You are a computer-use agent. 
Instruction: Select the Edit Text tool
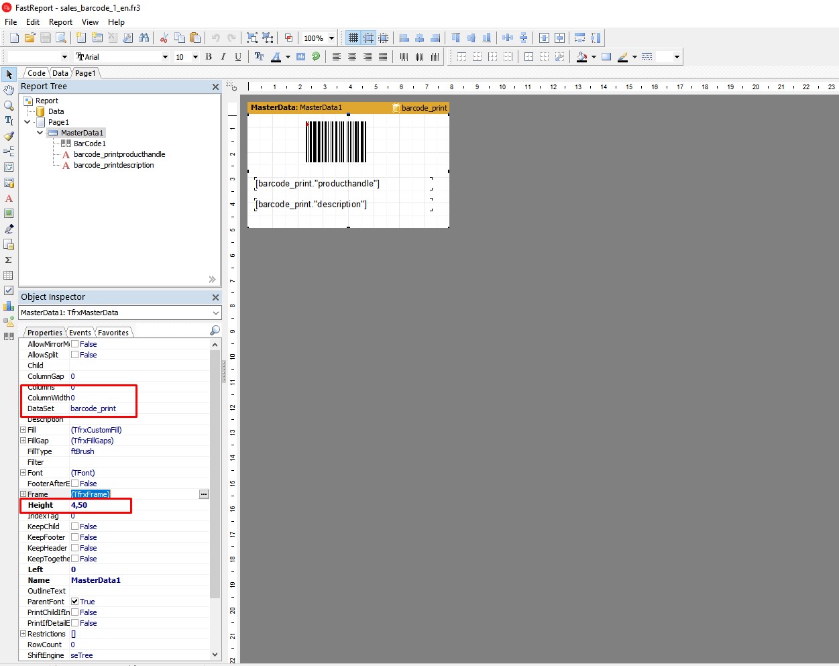point(9,121)
